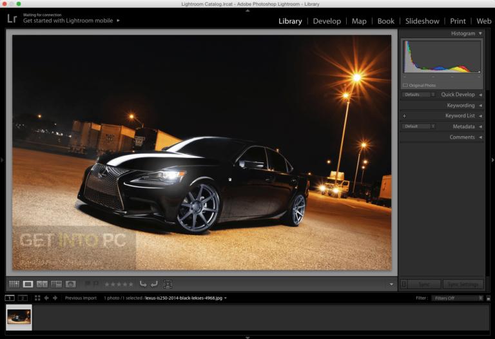The width and height of the screenshot is (495, 339).
Task: Show left panel via edge arrow
Action: pyautogui.click(x=2, y=160)
